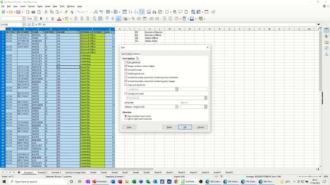The width and height of the screenshot is (330, 185).
Task: Click the Save document icon
Action: [x=19, y=12]
